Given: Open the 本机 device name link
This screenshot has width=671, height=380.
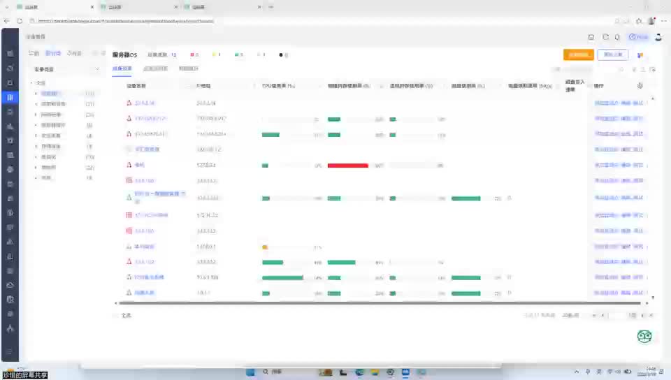Looking at the screenshot, I should pyautogui.click(x=139, y=165).
